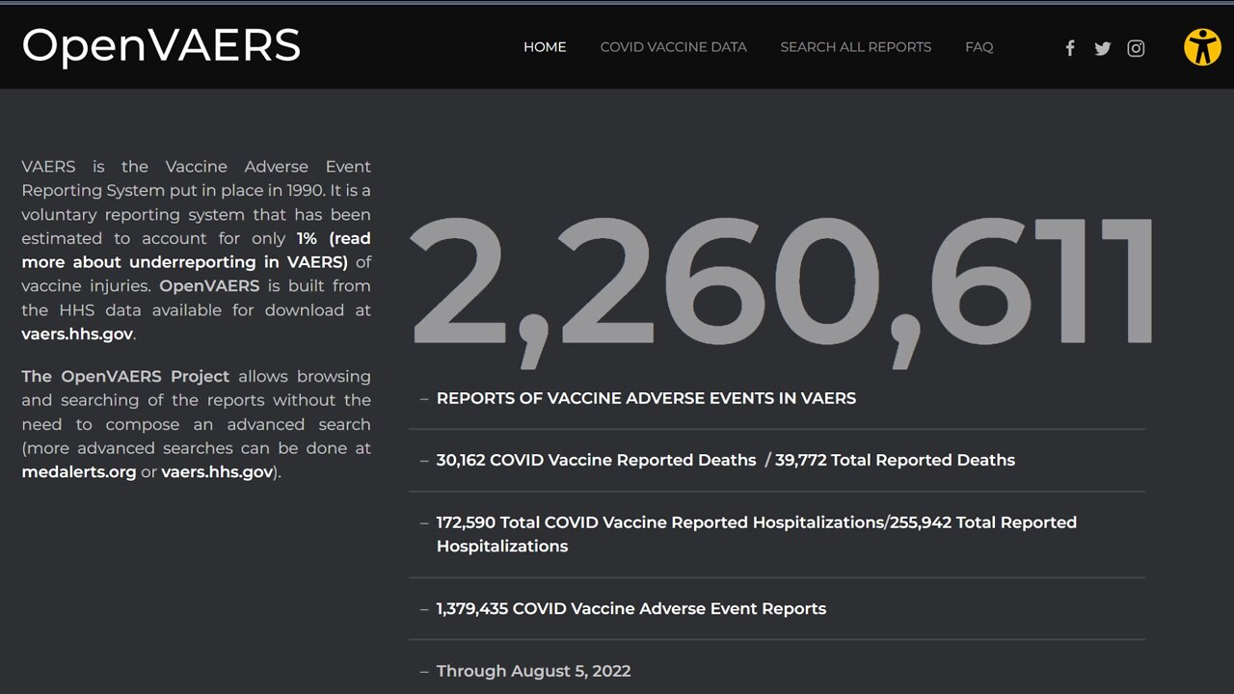This screenshot has height=694, width=1234.
Task: Open the Instagram social icon
Action: (x=1137, y=48)
